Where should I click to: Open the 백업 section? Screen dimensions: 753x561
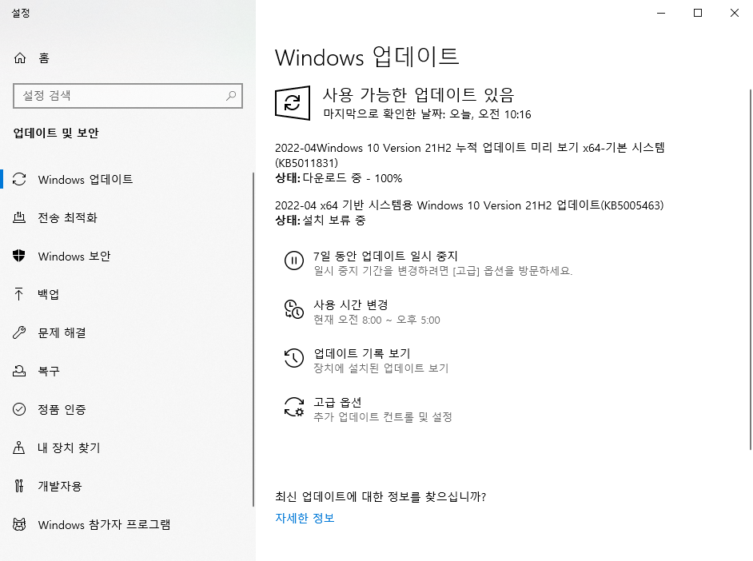(126, 294)
